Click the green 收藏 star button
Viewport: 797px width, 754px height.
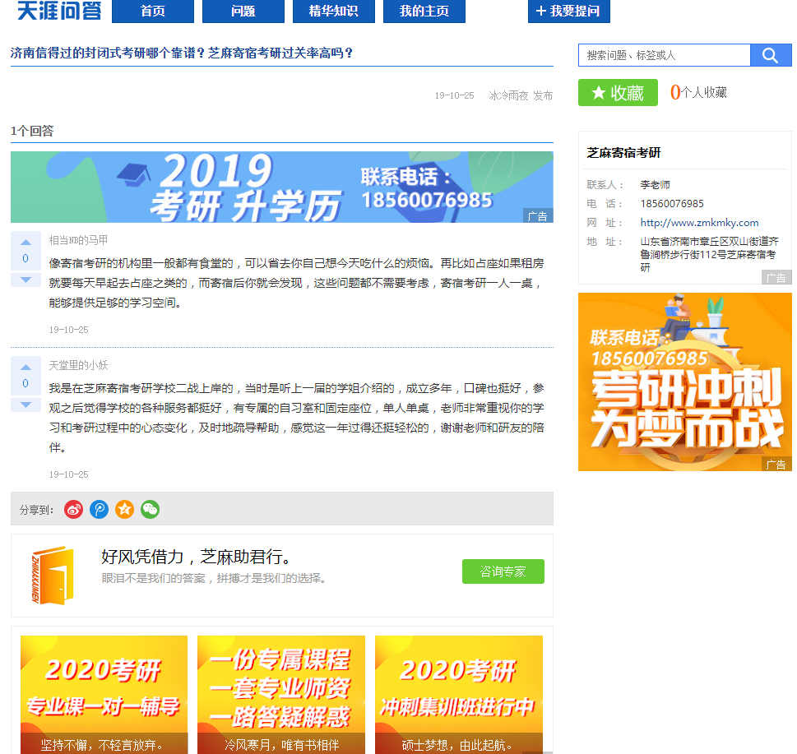click(618, 92)
